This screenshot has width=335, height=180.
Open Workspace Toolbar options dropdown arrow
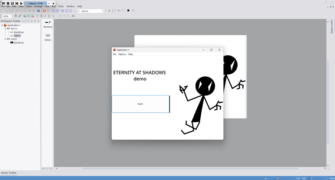click(x=32, y=21)
